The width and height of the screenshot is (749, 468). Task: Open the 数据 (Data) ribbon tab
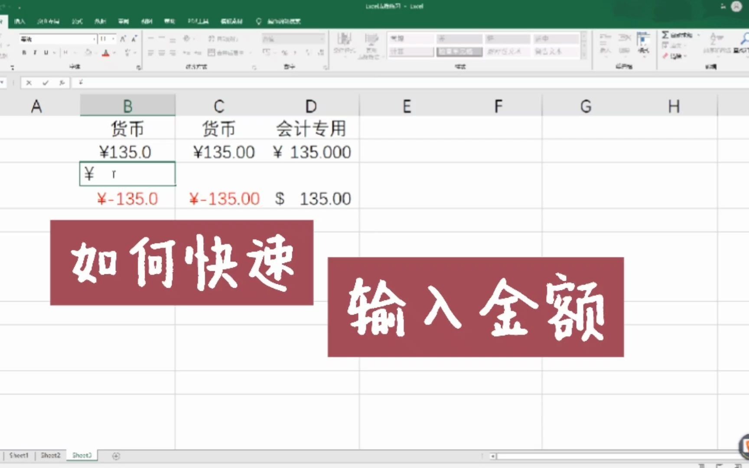pyautogui.click(x=100, y=21)
